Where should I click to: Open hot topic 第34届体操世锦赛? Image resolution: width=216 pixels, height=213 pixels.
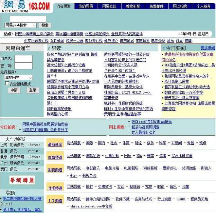(x=69, y=34)
